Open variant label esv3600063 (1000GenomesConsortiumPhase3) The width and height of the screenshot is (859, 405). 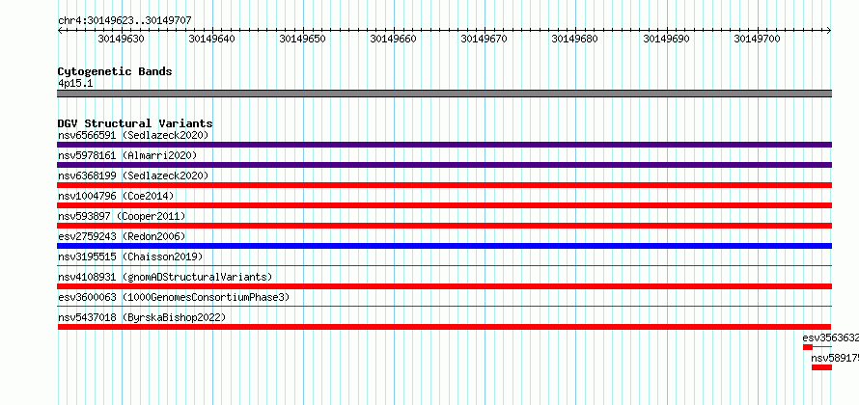[x=174, y=297]
